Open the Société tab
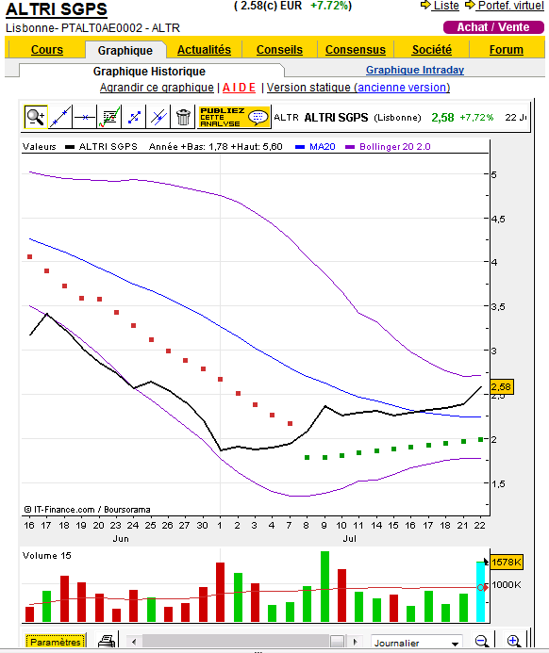The image size is (549, 653). click(x=431, y=50)
